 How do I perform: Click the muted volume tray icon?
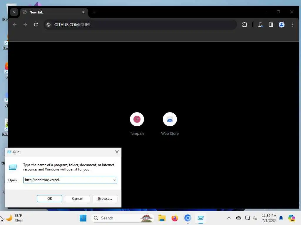(x=255, y=218)
